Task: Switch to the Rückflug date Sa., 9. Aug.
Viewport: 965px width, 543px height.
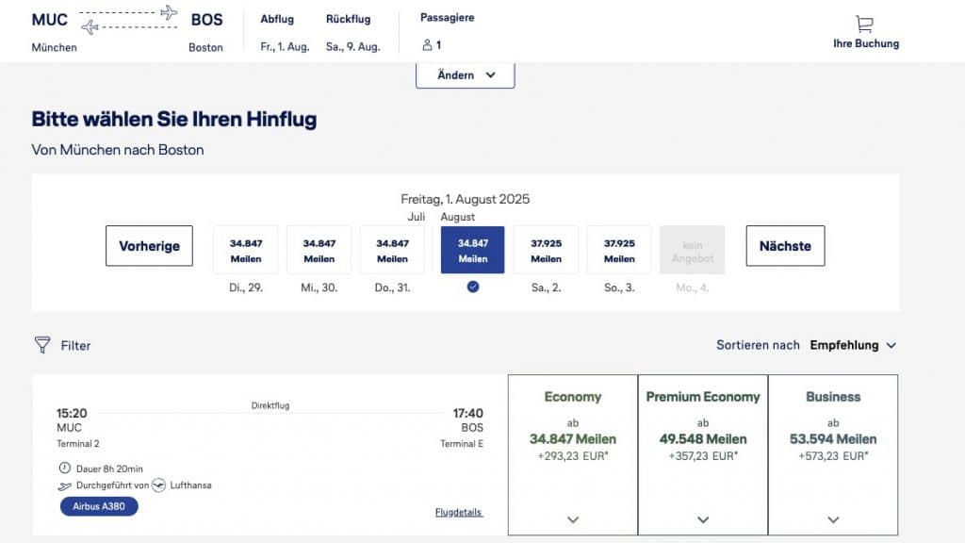Action: pyautogui.click(x=353, y=45)
